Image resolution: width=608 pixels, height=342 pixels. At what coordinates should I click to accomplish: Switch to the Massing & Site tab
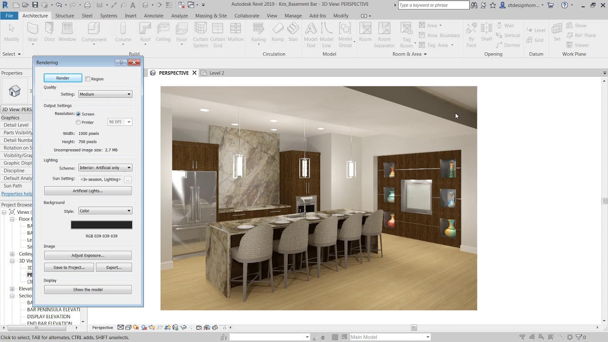[x=211, y=16]
